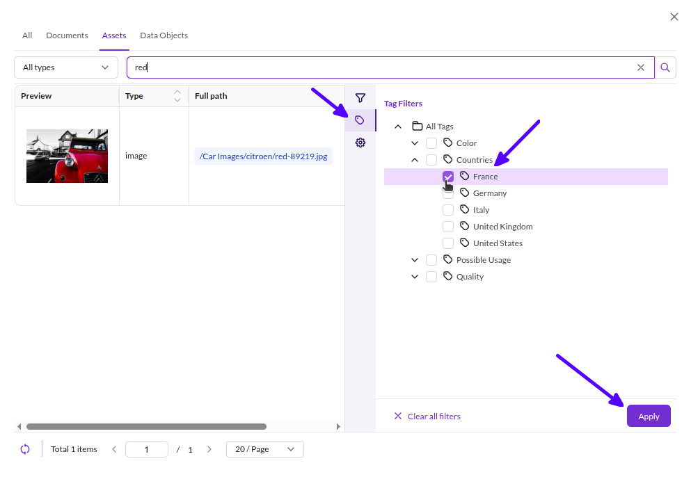
Task: Uncheck the France tag checkbox
Action: pos(447,177)
